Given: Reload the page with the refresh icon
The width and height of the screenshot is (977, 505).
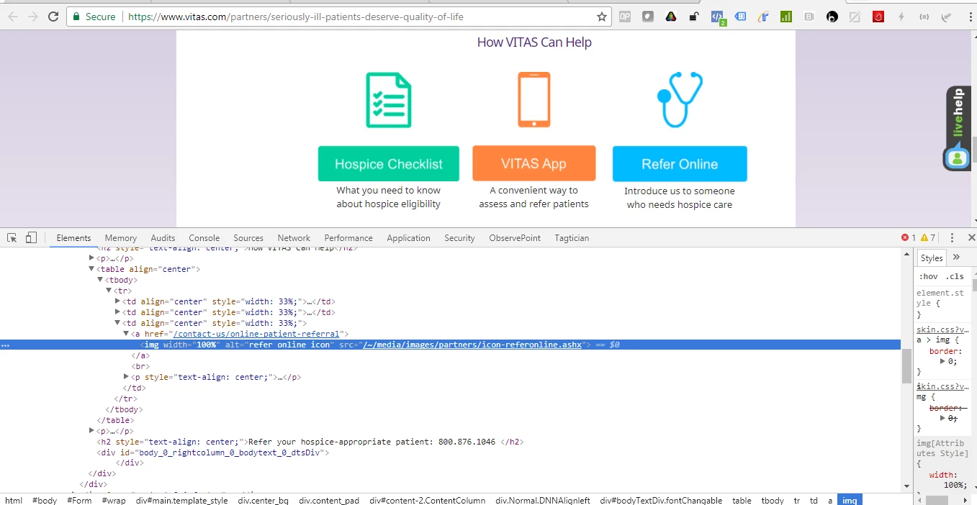Looking at the screenshot, I should [x=53, y=17].
